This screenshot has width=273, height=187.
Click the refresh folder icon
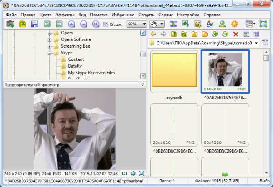[x=184, y=34]
